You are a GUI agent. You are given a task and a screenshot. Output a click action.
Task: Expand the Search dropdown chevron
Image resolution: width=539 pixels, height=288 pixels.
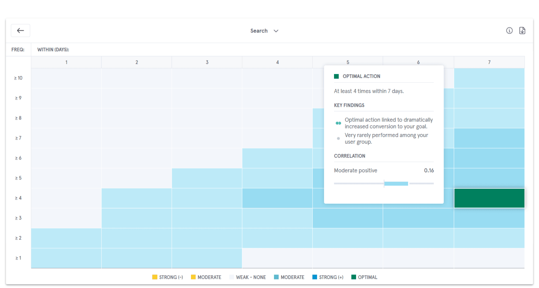276,31
